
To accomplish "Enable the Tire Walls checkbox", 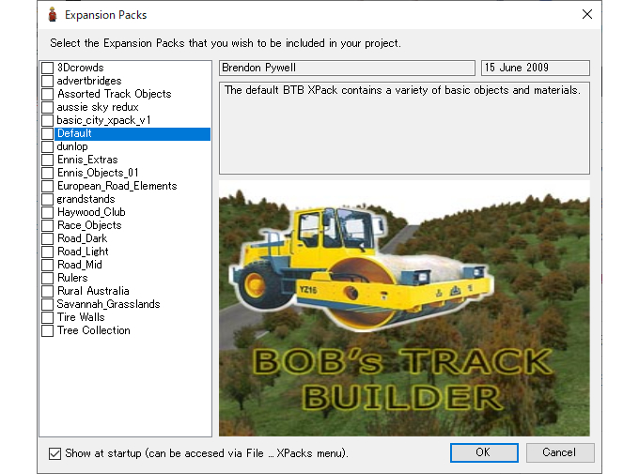I will (47, 317).
